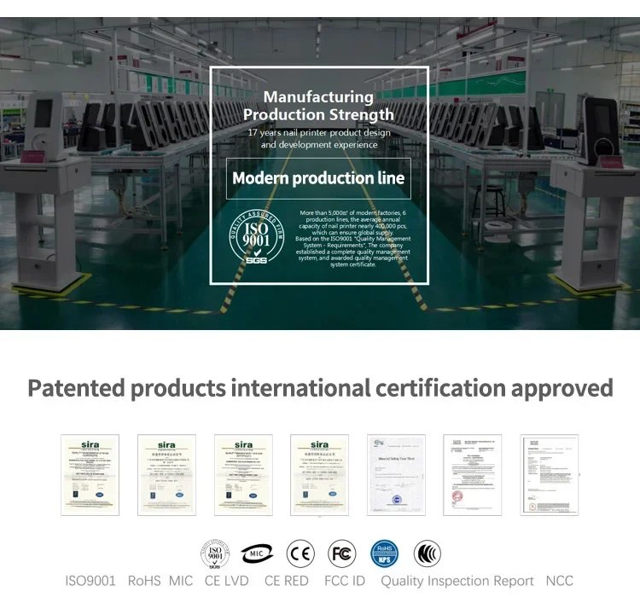Open the SGS document with red stamp

[473, 475]
